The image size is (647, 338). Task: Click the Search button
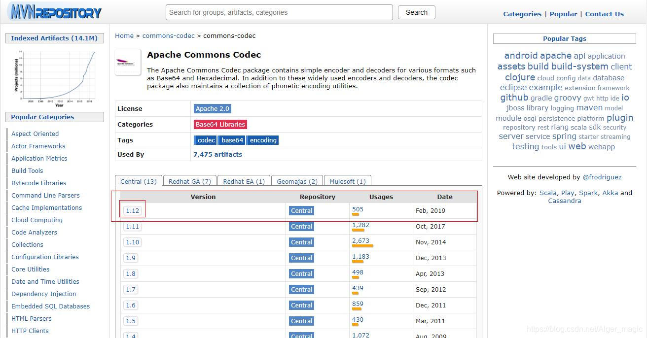(x=417, y=12)
